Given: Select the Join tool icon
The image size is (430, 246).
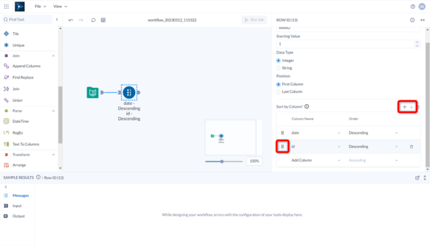Looking at the screenshot, I should pyautogui.click(x=6, y=89).
